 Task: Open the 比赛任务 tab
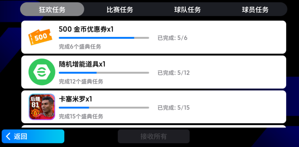coord(120,10)
